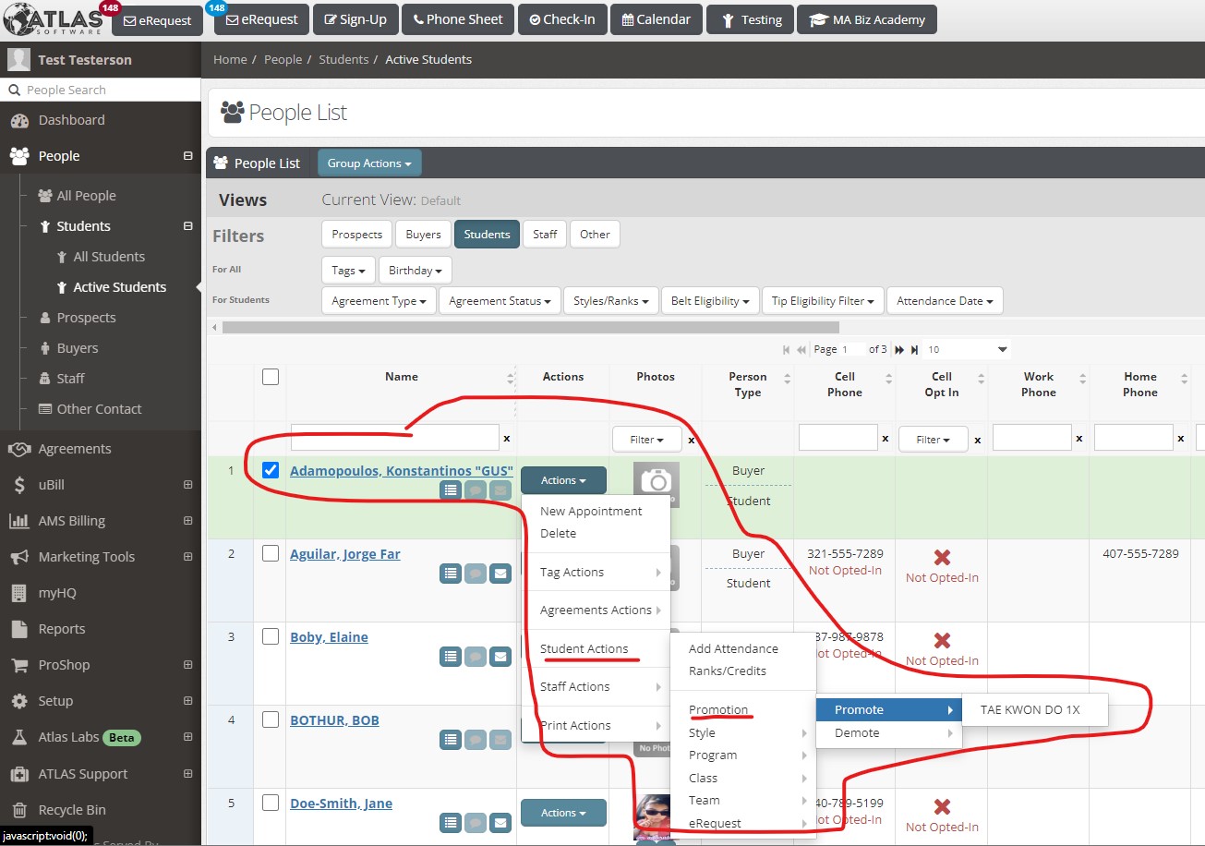Click the email icon in Aguilar's row
Image resolution: width=1205 pixels, height=846 pixels.
coord(500,574)
